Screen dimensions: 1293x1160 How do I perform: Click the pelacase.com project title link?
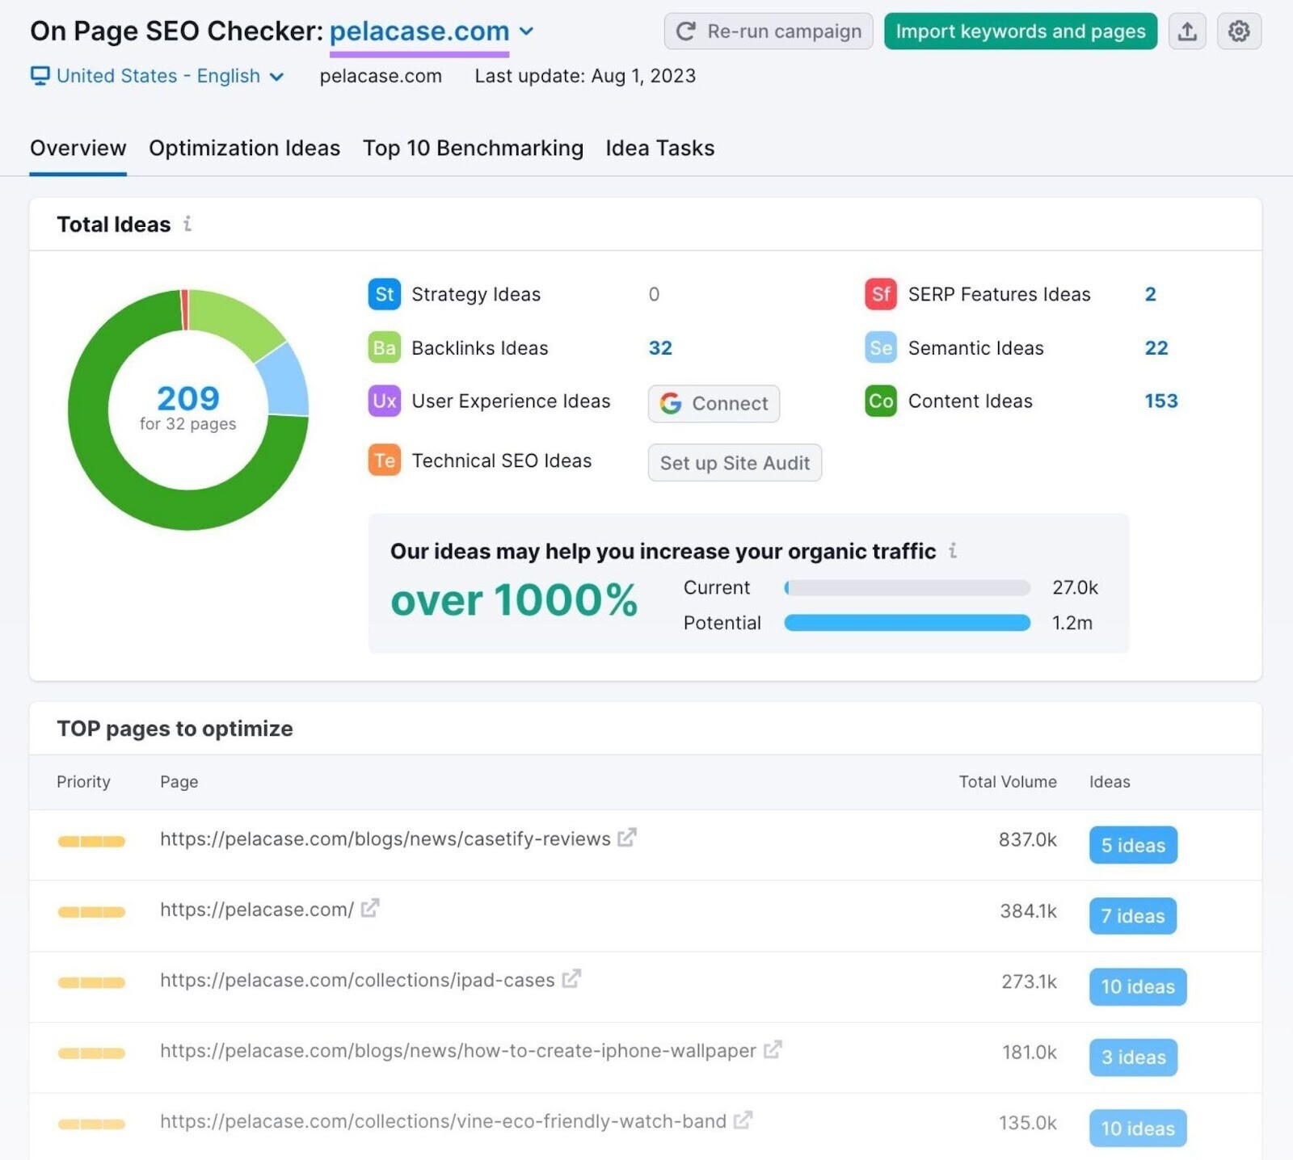pos(419,32)
